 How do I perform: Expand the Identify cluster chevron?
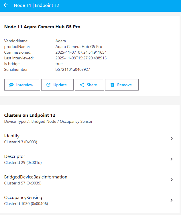(x=172, y=138)
